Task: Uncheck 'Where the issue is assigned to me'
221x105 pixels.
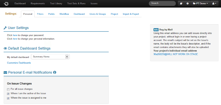Action: tap(8, 98)
